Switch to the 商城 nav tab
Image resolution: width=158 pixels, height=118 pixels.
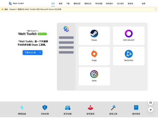pyautogui.click(x=61, y=4)
